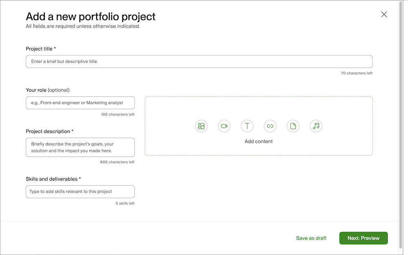
Task: Click the image upload icon
Action: click(x=201, y=126)
